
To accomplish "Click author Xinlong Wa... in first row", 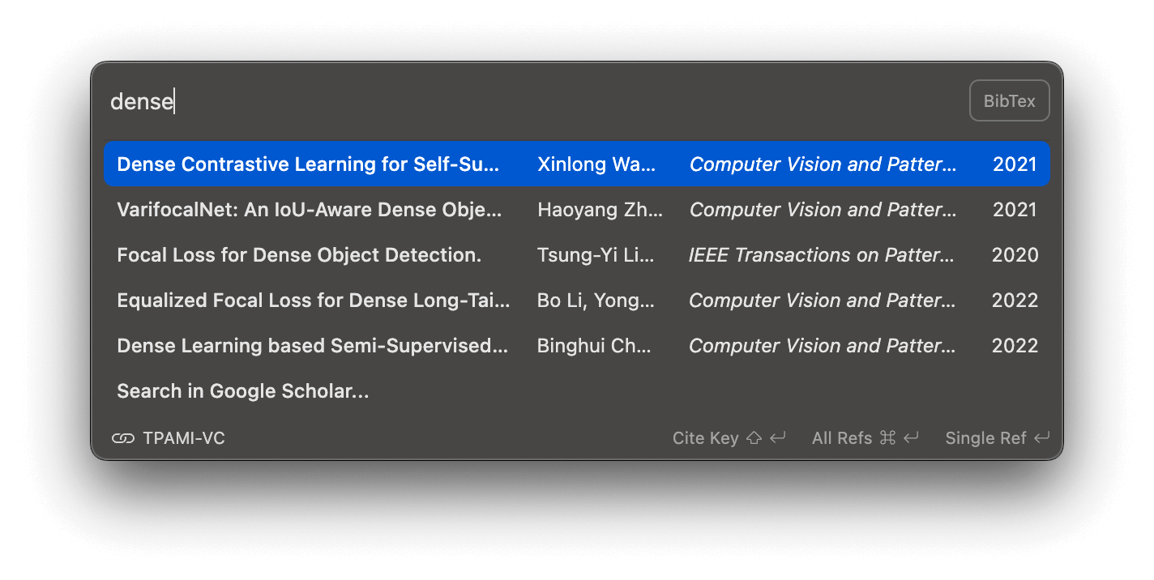I will [596, 164].
